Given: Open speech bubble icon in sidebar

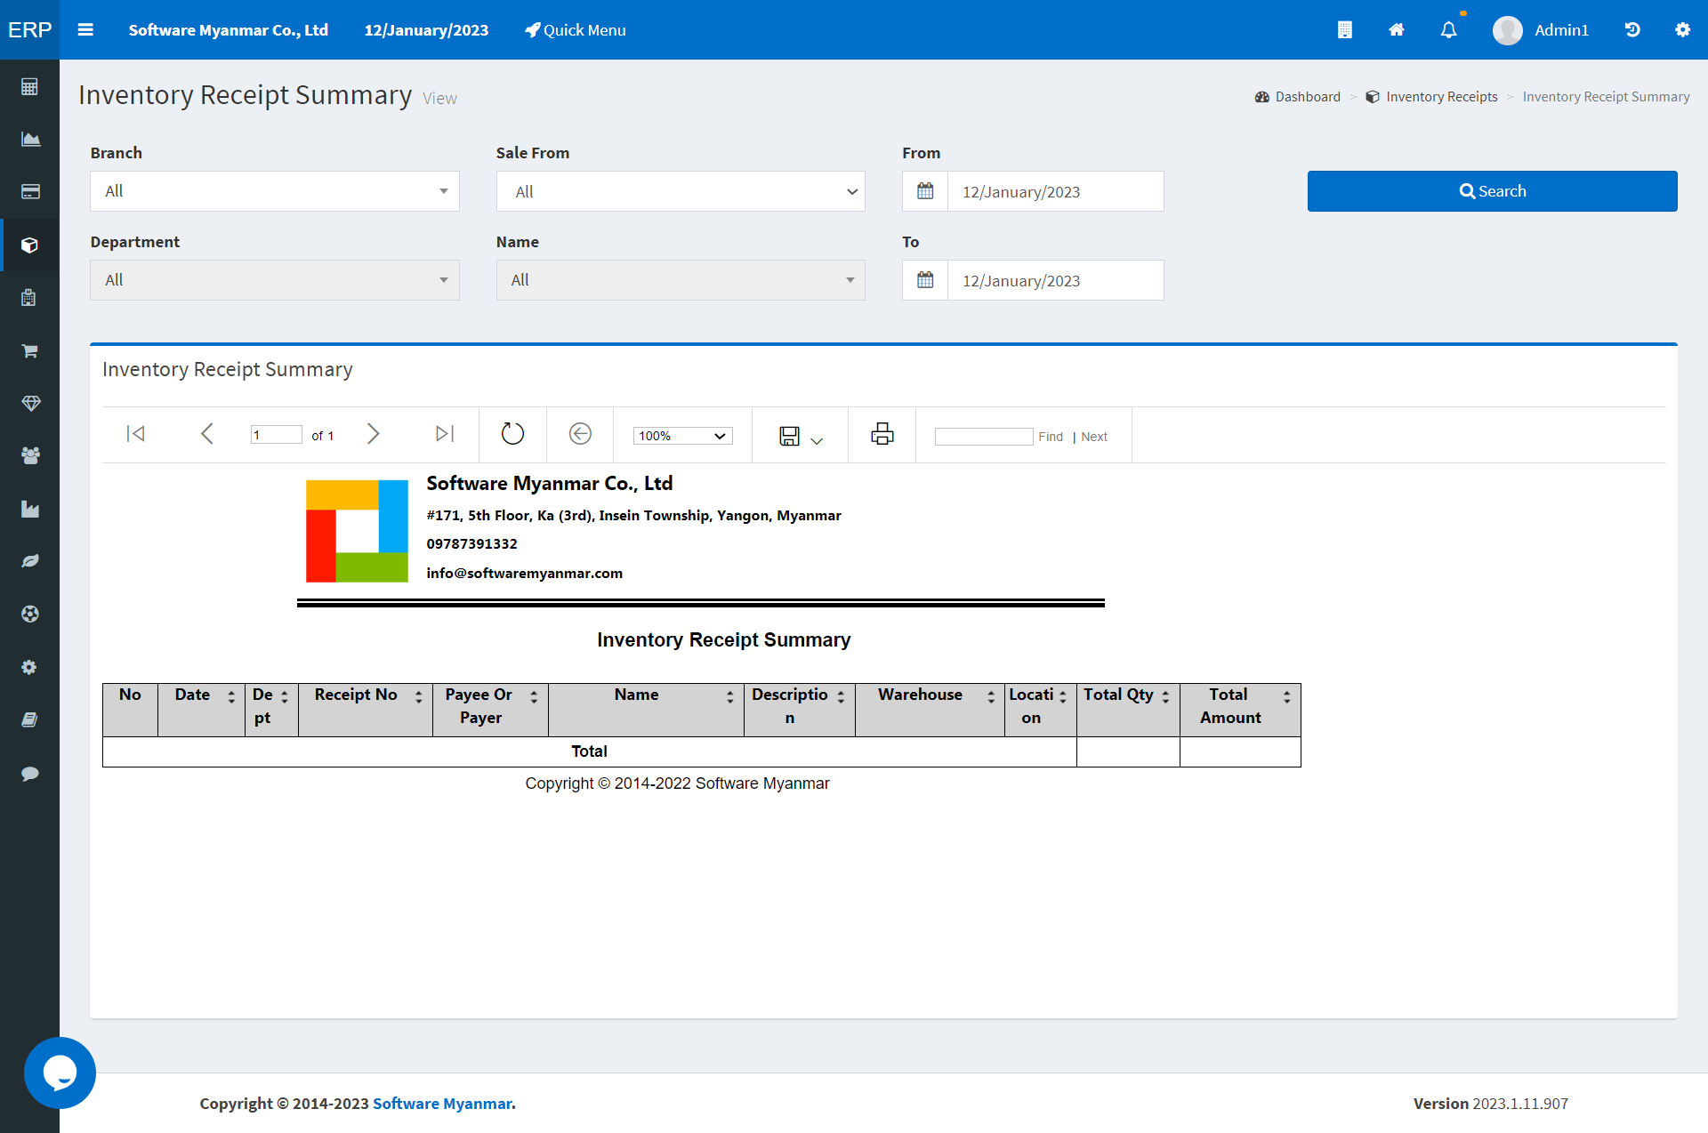Looking at the screenshot, I should coord(29,773).
